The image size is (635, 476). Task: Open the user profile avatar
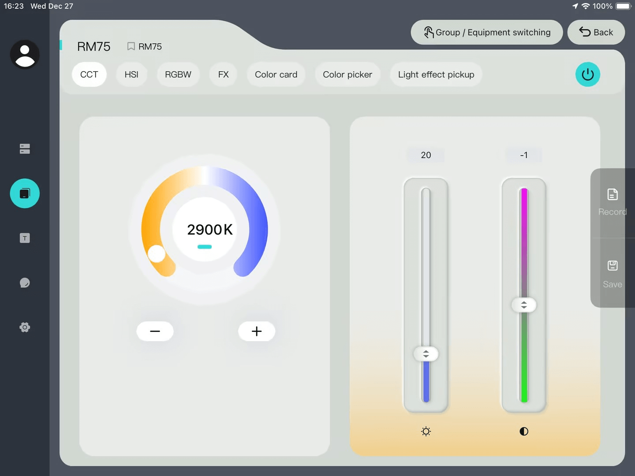point(25,55)
